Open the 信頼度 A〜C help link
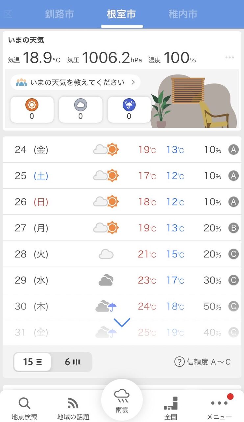Image resolution: width=244 pixels, height=422 pixels. pyautogui.click(x=203, y=362)
